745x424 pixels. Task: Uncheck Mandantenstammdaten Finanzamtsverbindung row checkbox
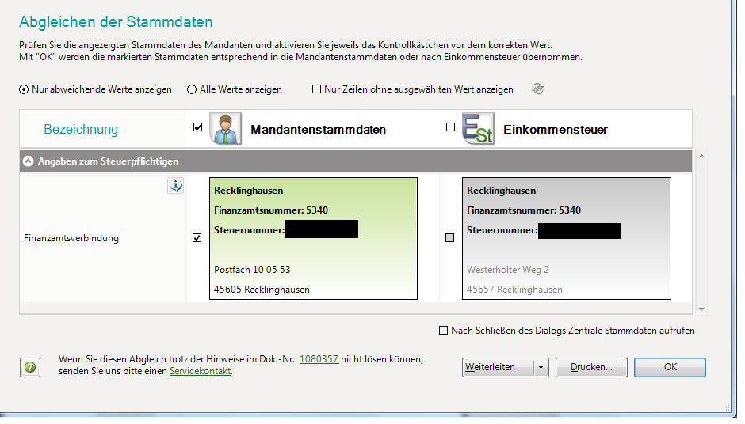(197, 238)
